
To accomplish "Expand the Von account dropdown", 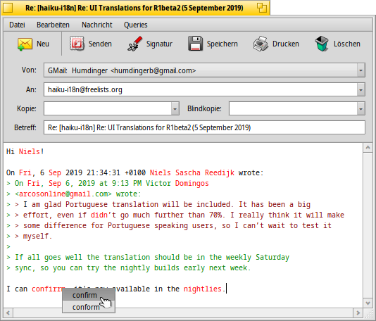I will tap(361, 70).
